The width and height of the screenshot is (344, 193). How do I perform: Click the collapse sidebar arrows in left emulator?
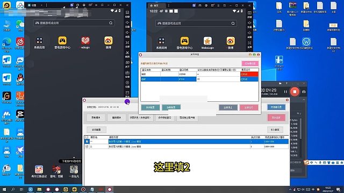tap(127, 5)
